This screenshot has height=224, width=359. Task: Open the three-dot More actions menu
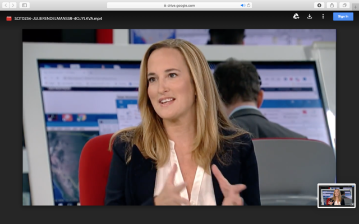tap(323, 17)
